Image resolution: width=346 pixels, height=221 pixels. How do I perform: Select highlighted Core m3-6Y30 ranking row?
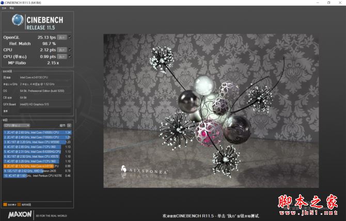coord(37,166)
